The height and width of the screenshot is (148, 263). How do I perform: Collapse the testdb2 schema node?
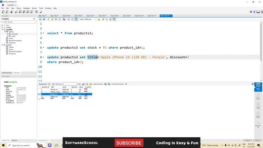point(2,30)
